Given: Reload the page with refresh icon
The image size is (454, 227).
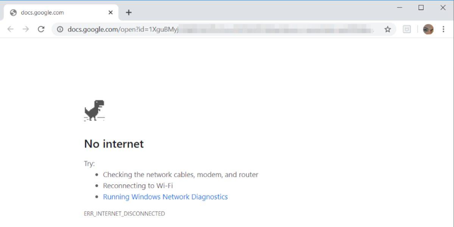Looking at the screenshot, I should click(41, 29).
